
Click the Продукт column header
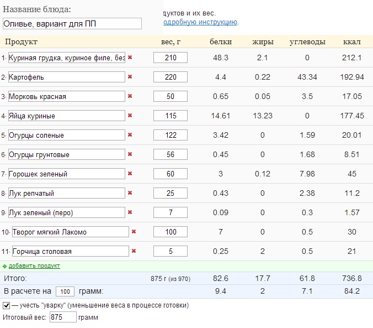click(22, 41)
